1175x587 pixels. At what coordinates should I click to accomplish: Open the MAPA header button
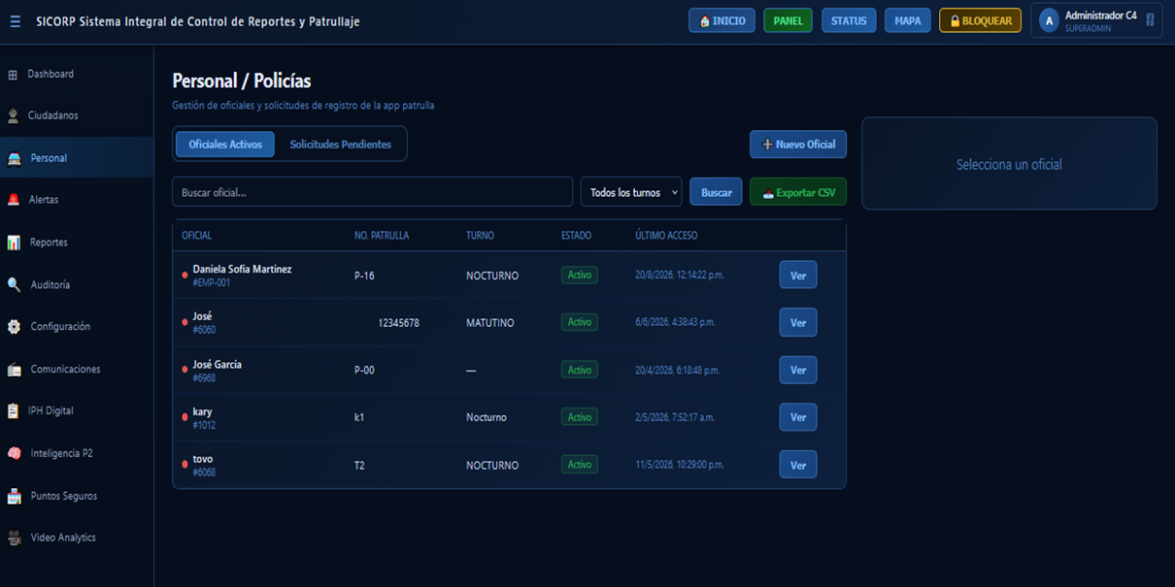click(907, 20)
